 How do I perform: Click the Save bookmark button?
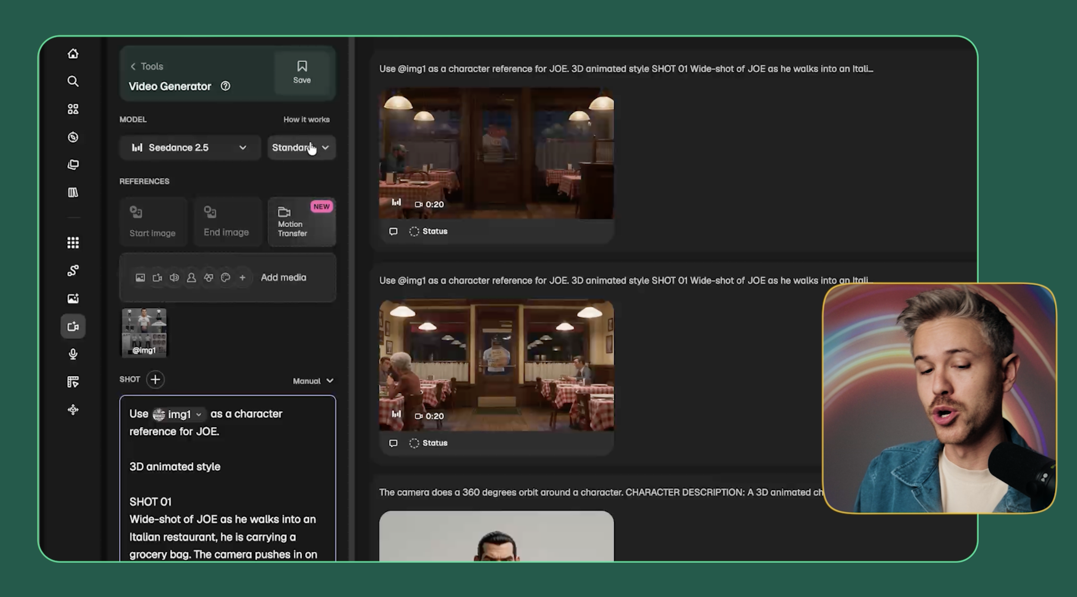click(x=302, y=72)
